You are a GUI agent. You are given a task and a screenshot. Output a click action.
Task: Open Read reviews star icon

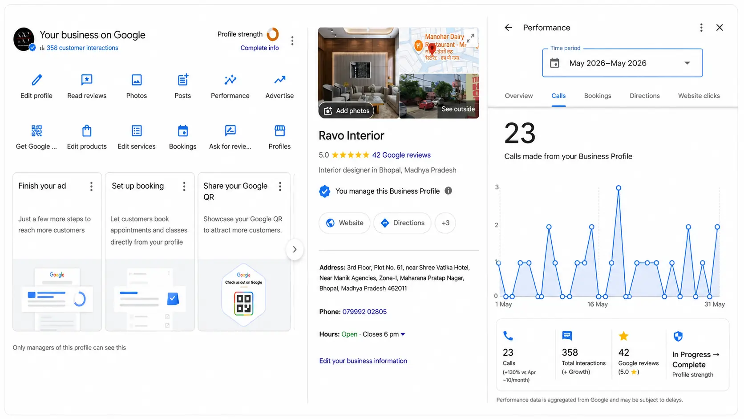tap(87, 80)
